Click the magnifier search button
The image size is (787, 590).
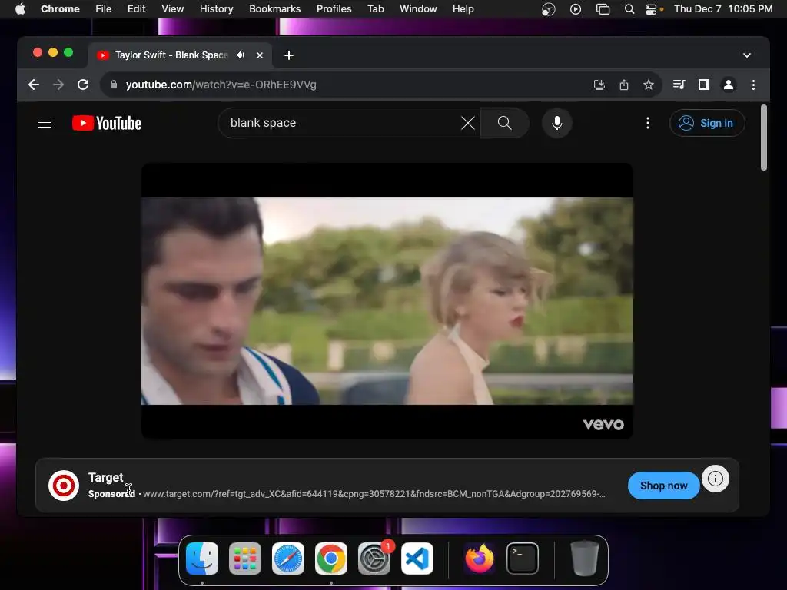click(x=504, y=123)
